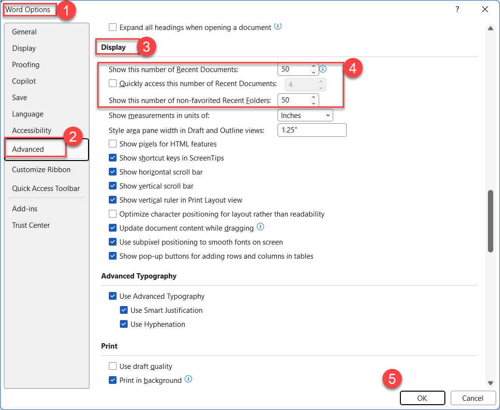Toggle Show pop-up buttons for adding rows
The height and width of the screenshot is (410, 500).
click(x=113, y=256)
